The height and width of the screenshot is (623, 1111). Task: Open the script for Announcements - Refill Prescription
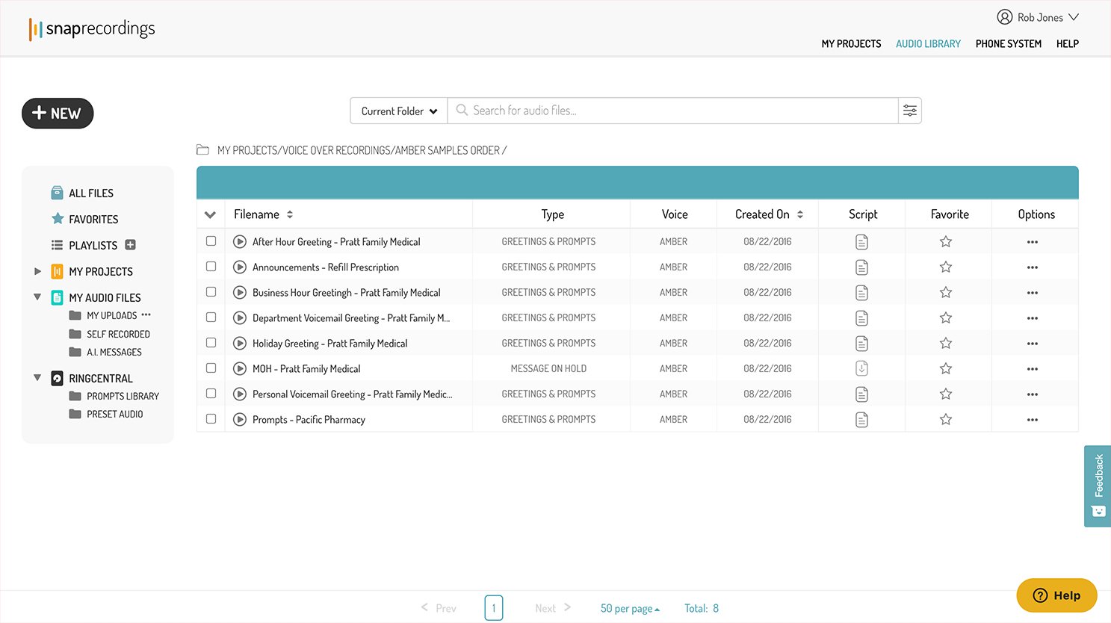[x=861, y=267]
